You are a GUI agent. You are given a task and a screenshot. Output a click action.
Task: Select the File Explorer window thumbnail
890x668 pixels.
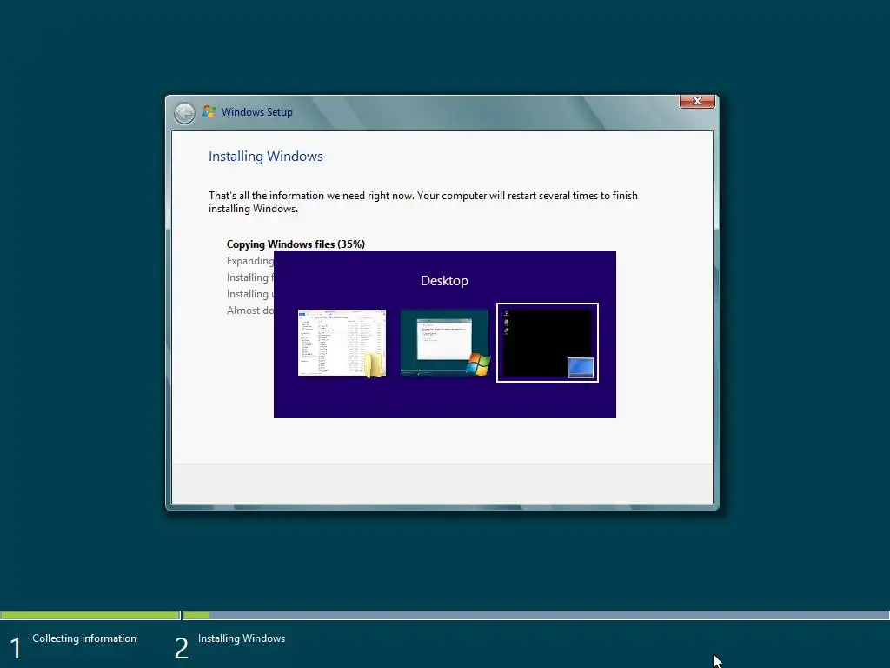[342, 343]
